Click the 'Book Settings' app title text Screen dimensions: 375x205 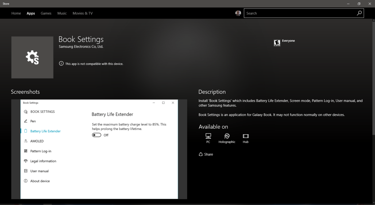point(81,39)
